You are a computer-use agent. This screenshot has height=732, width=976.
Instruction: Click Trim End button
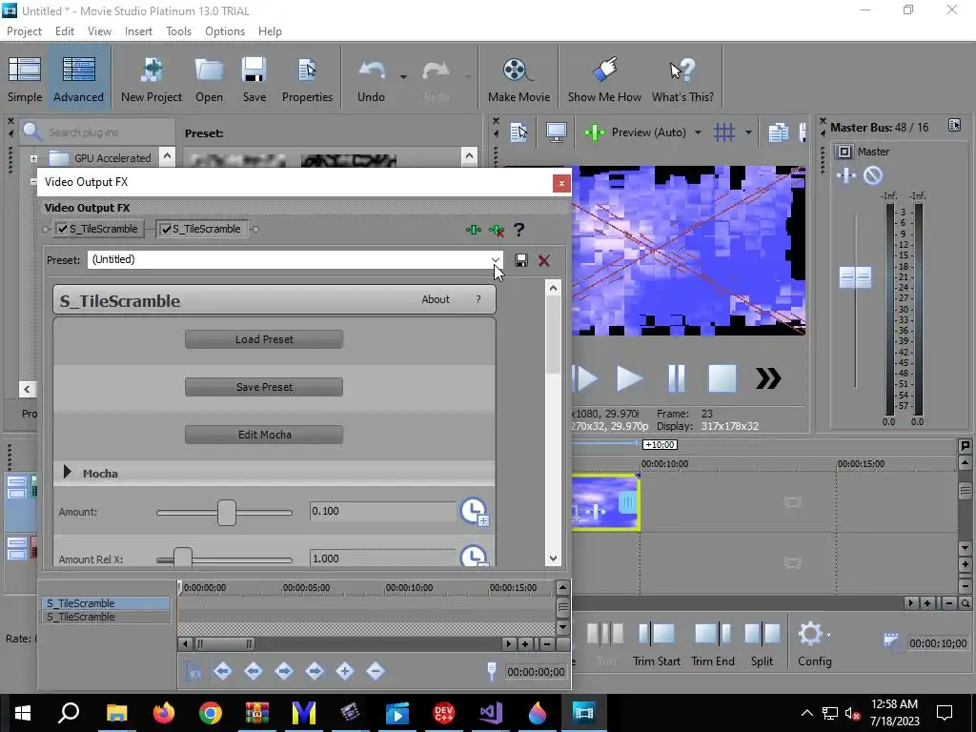click(x=713, y=644)
